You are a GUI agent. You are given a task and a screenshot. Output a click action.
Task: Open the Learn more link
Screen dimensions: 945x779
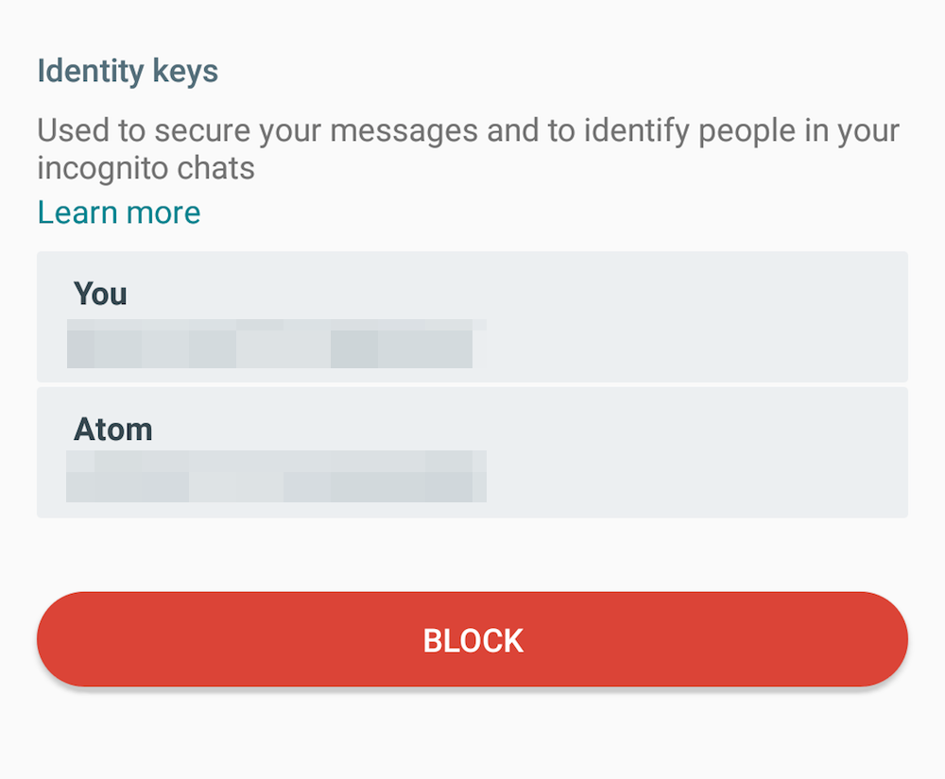tap(119, 212)
